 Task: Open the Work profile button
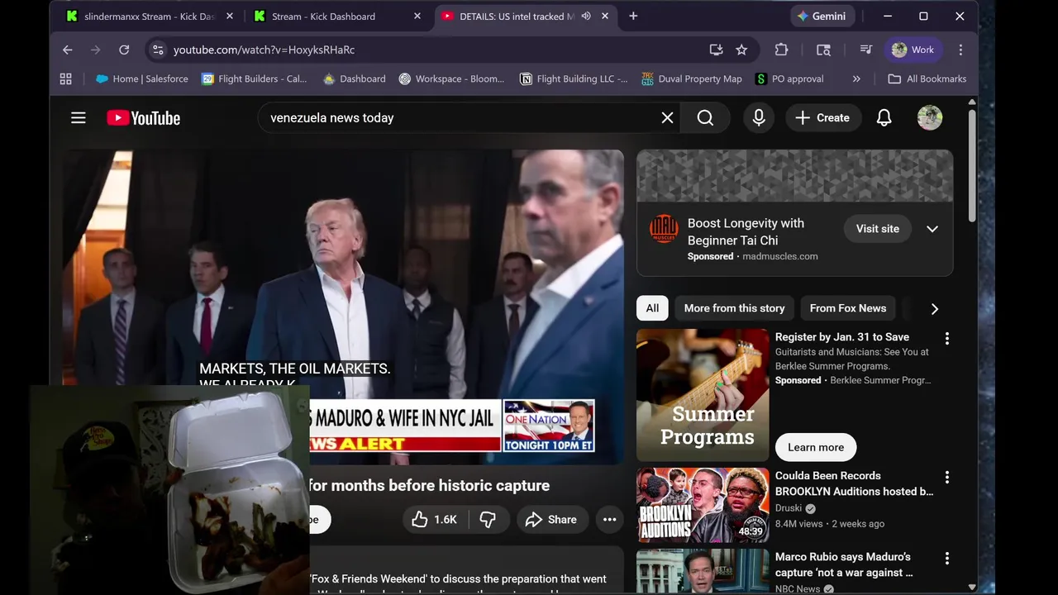click(913, 50)
